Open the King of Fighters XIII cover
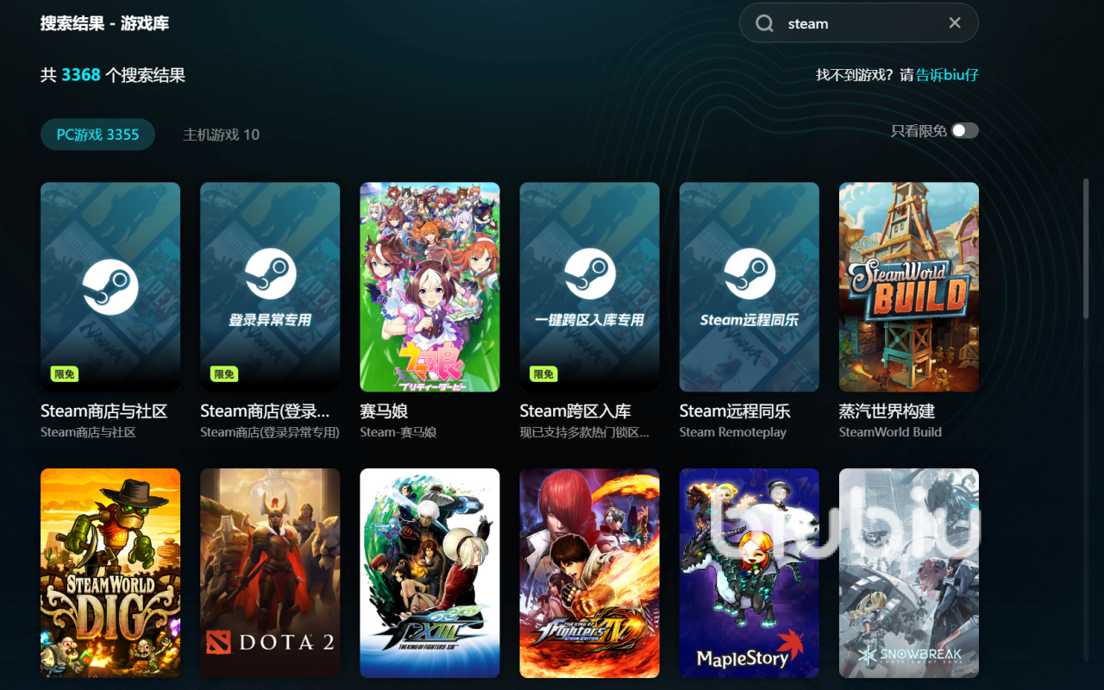 point(430,573)
